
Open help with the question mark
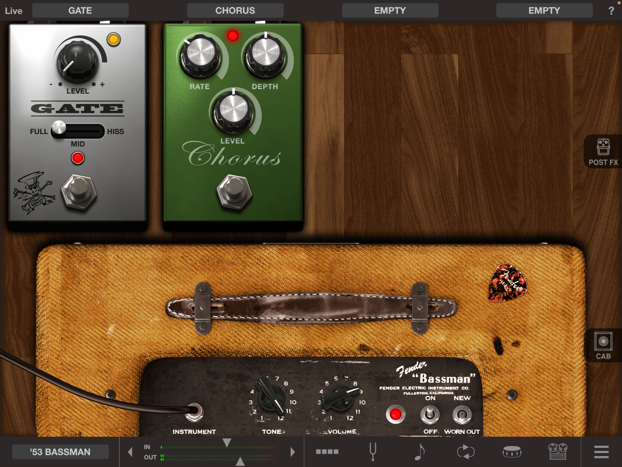click(611, 11)
